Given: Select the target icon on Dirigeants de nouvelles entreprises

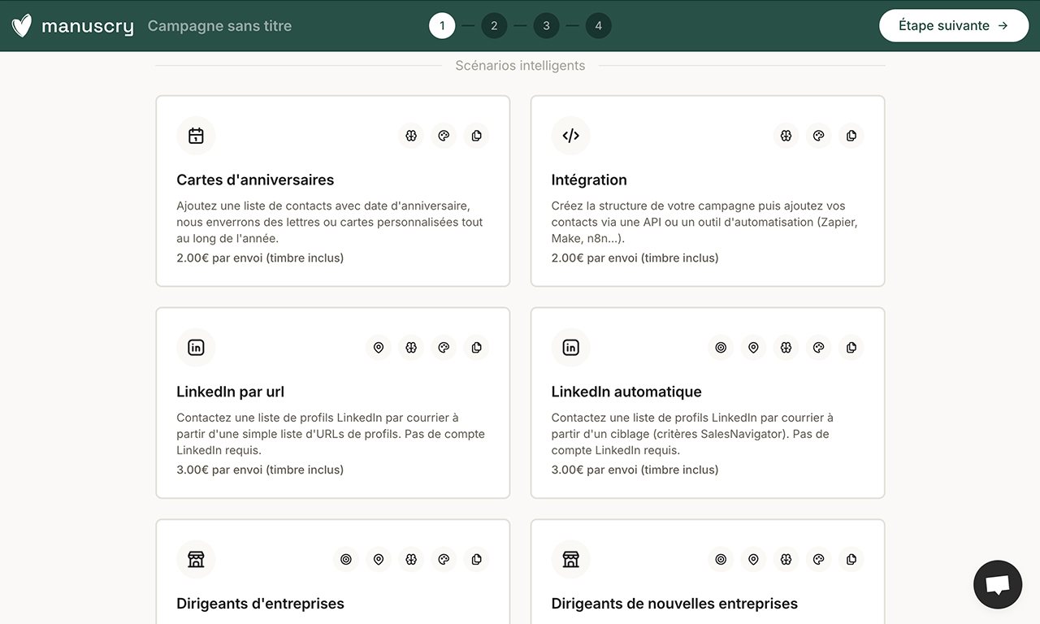Looking at the screenshot, I should pyautogui.click(x=721, y=559).
